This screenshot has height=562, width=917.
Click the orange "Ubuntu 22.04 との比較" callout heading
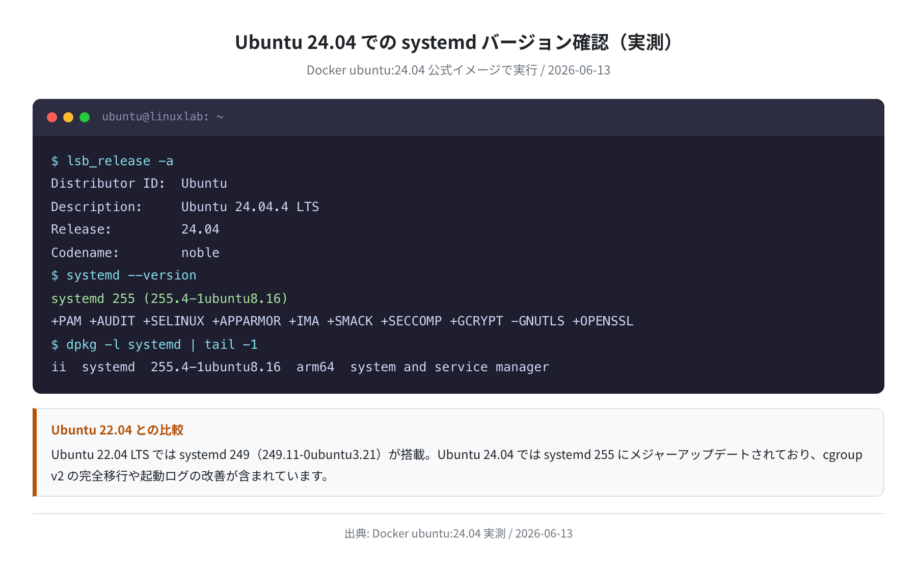[x=118, y=430]
